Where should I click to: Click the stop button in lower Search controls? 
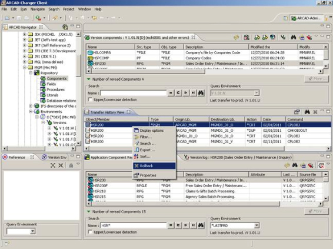click(x=171, y=225)
